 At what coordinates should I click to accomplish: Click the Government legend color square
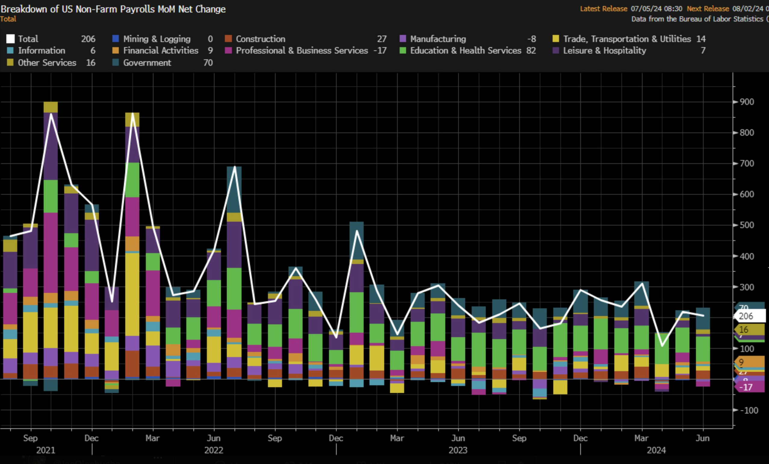pos(116,63)
